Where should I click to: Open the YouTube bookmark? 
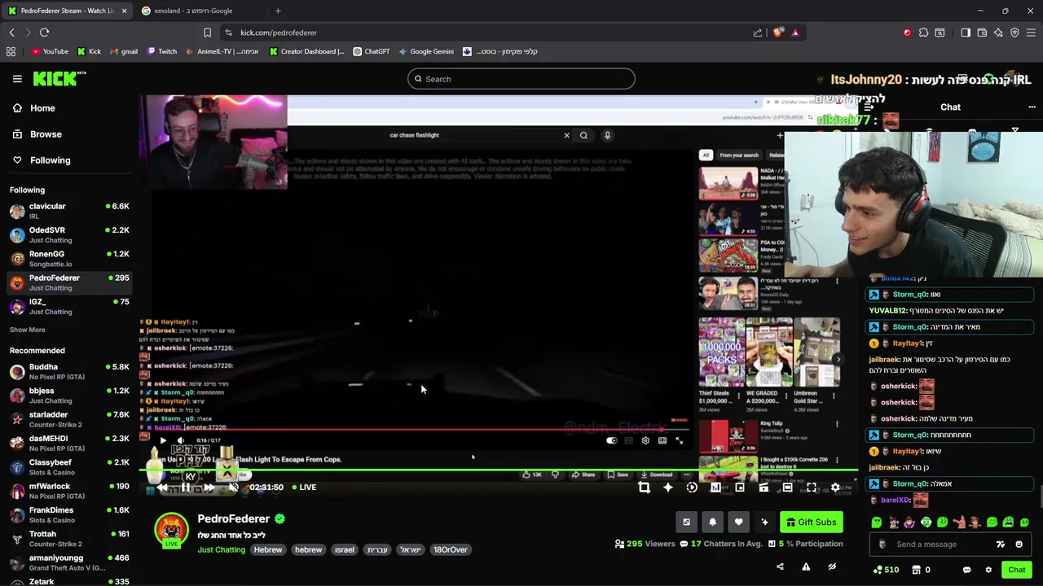[50, 51]
